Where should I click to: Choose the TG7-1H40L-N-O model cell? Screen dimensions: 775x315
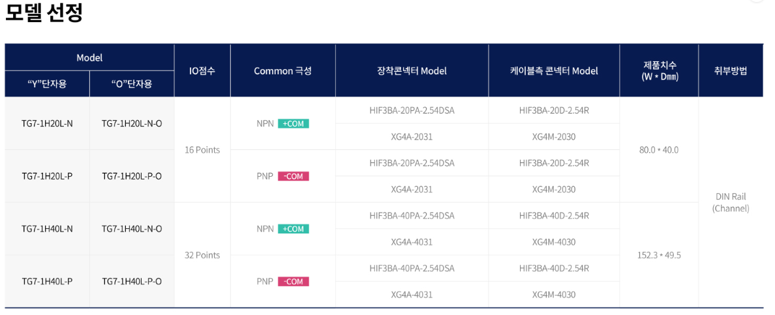click(132, 229)
